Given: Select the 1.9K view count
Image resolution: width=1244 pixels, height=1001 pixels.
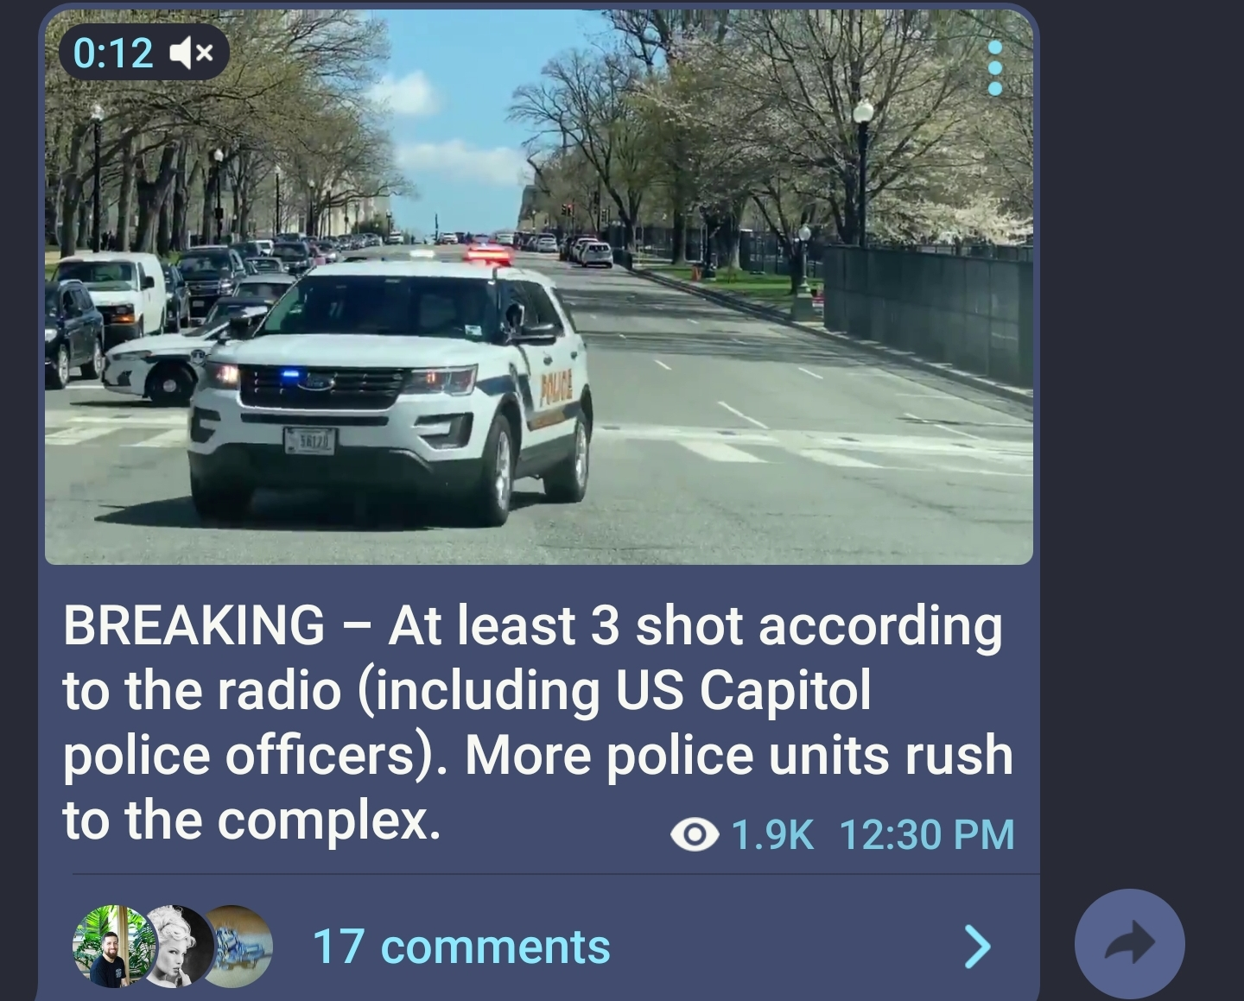Looking at the screenshot, I should click(772, 834).
